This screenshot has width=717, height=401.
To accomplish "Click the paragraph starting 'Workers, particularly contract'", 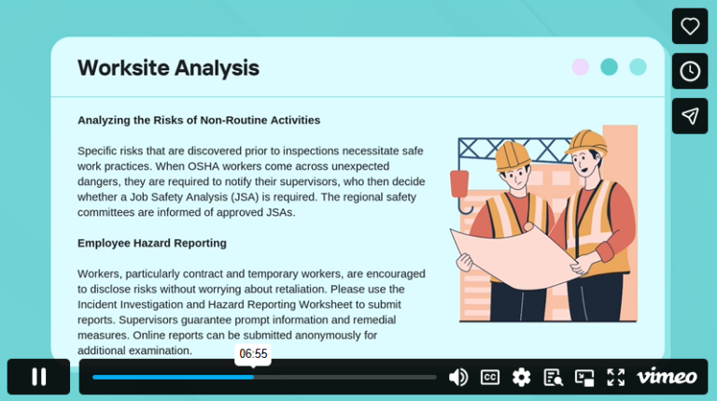I will click(x=251, y=312).
